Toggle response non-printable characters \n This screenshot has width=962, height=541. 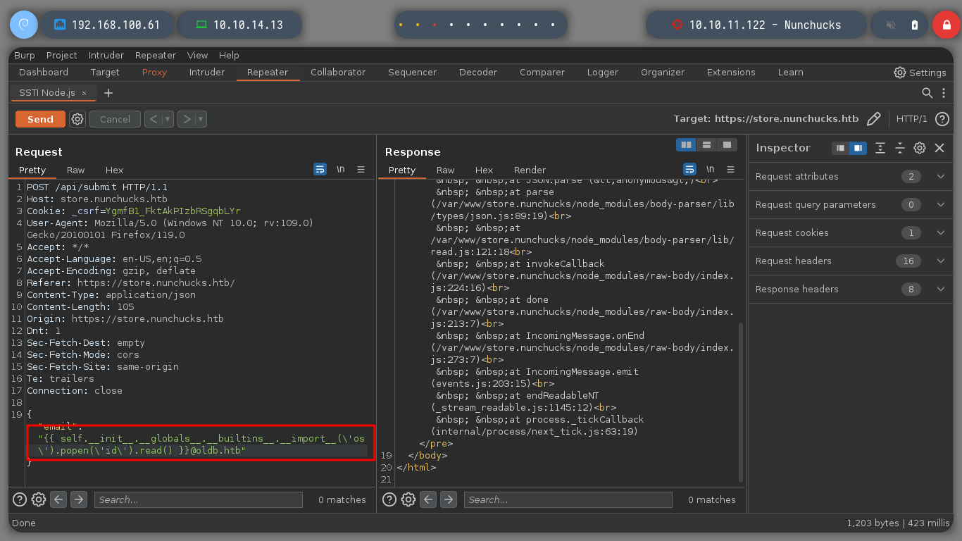click(711, 169)
